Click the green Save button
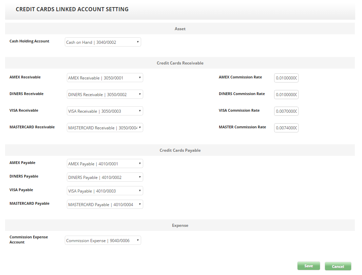This screenshot has width=362, height=275. click(308, 266)
